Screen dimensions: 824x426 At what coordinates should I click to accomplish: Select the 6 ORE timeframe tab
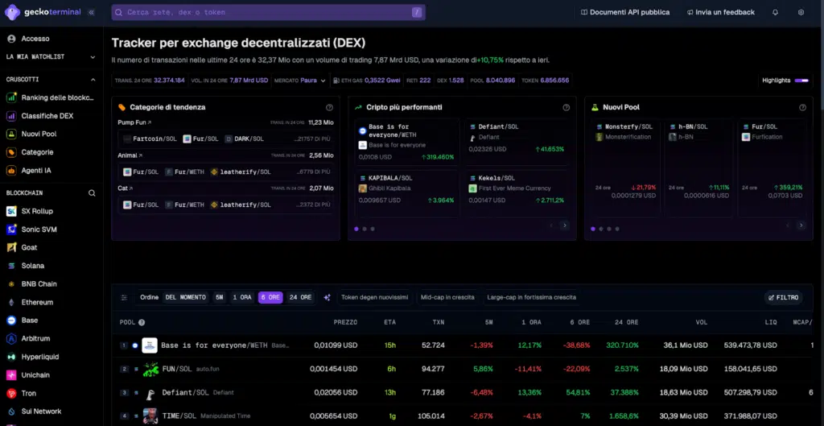tap(270, 298)
